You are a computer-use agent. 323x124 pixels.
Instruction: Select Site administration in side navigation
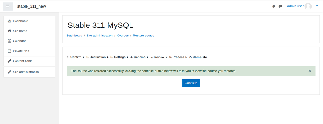coord(29,72)
